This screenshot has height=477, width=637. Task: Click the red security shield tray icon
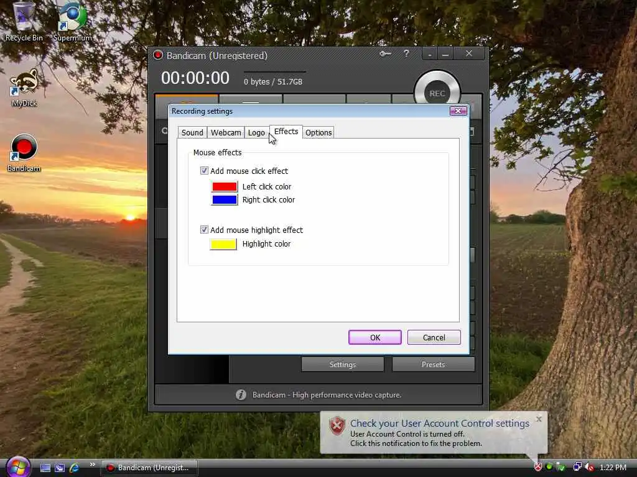pos(538,467)
